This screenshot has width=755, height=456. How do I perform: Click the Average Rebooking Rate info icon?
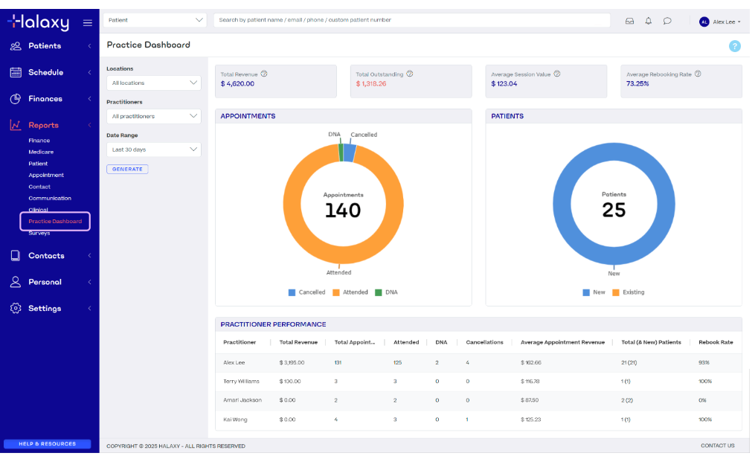(x=698, y=74)
